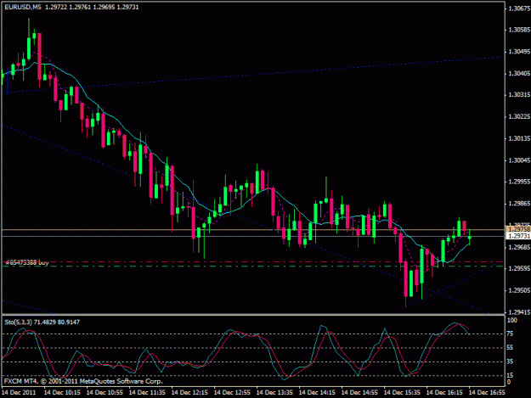Select the '#65473388 buy' order line label
This screenshot has height=398, width=531.
(x=27, y=262)
